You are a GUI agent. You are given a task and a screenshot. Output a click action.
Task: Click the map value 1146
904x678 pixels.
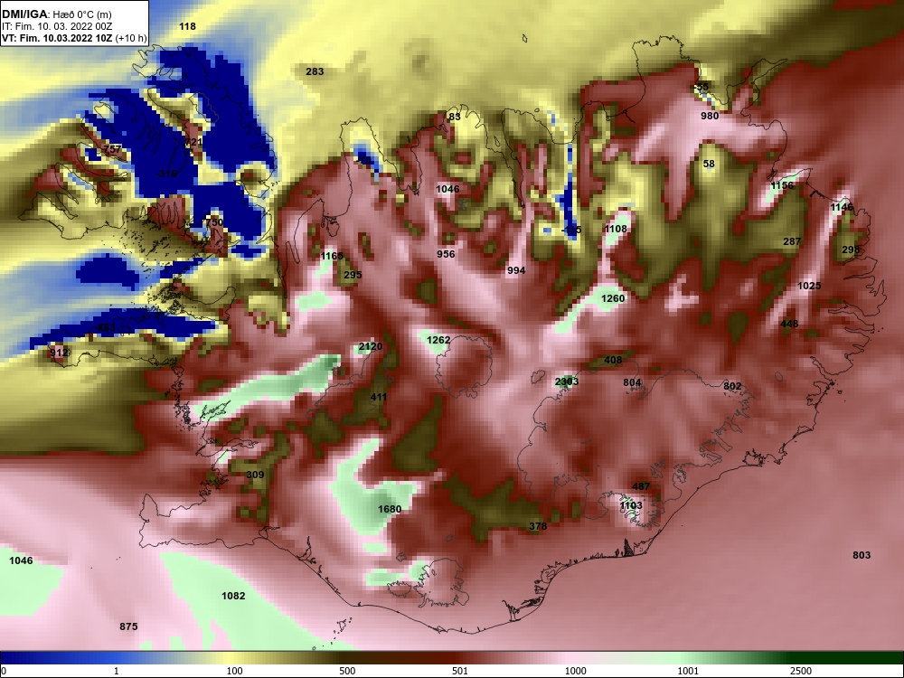842,207
